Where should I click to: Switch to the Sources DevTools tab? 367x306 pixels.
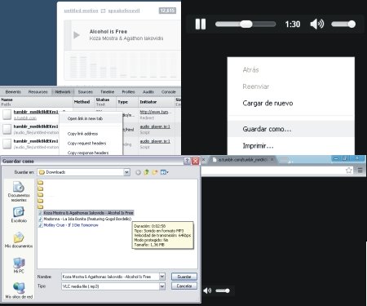[x=86, y=92]
